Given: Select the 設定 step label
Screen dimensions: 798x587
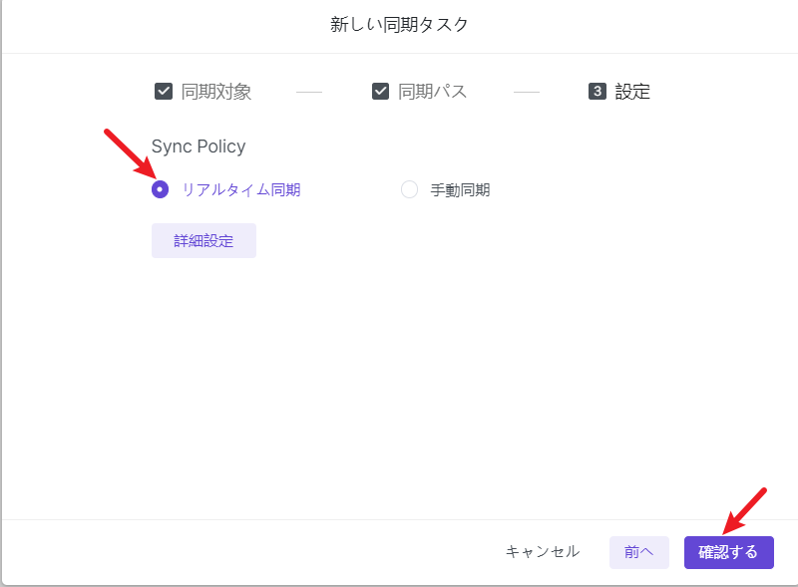Looking at the screenshot, I should pos(632,92).
